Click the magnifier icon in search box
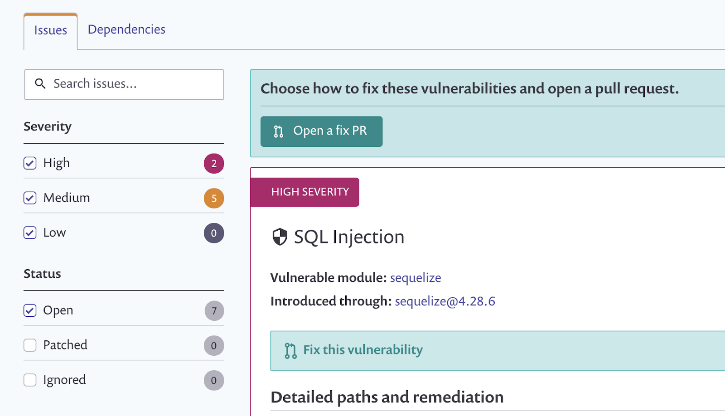 [40, 84]
